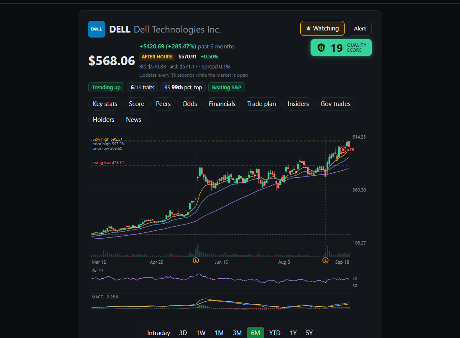Image resolution: width=460 pixels, height=338 pixels.
Task: Click the MACD 12 26 9 label
Action: click(105, 297)
